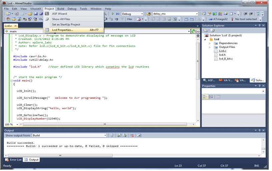Click the Increase Indent toolbar icon
This screenshot has width=272, height=171.
[x=251, y=14]
